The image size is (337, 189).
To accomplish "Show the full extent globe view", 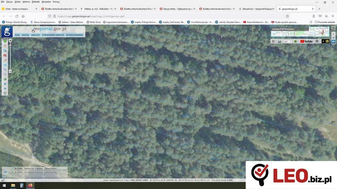I will [x=5, y=79].
